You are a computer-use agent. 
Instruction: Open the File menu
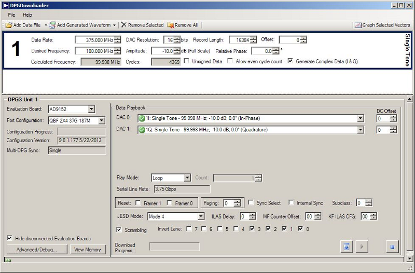click(x=11, y=15)
